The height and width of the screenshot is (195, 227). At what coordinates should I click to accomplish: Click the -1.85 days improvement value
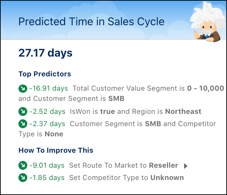47,178
